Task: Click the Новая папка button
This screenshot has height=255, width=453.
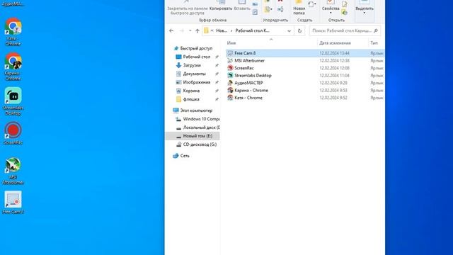Action: (299, 8)
